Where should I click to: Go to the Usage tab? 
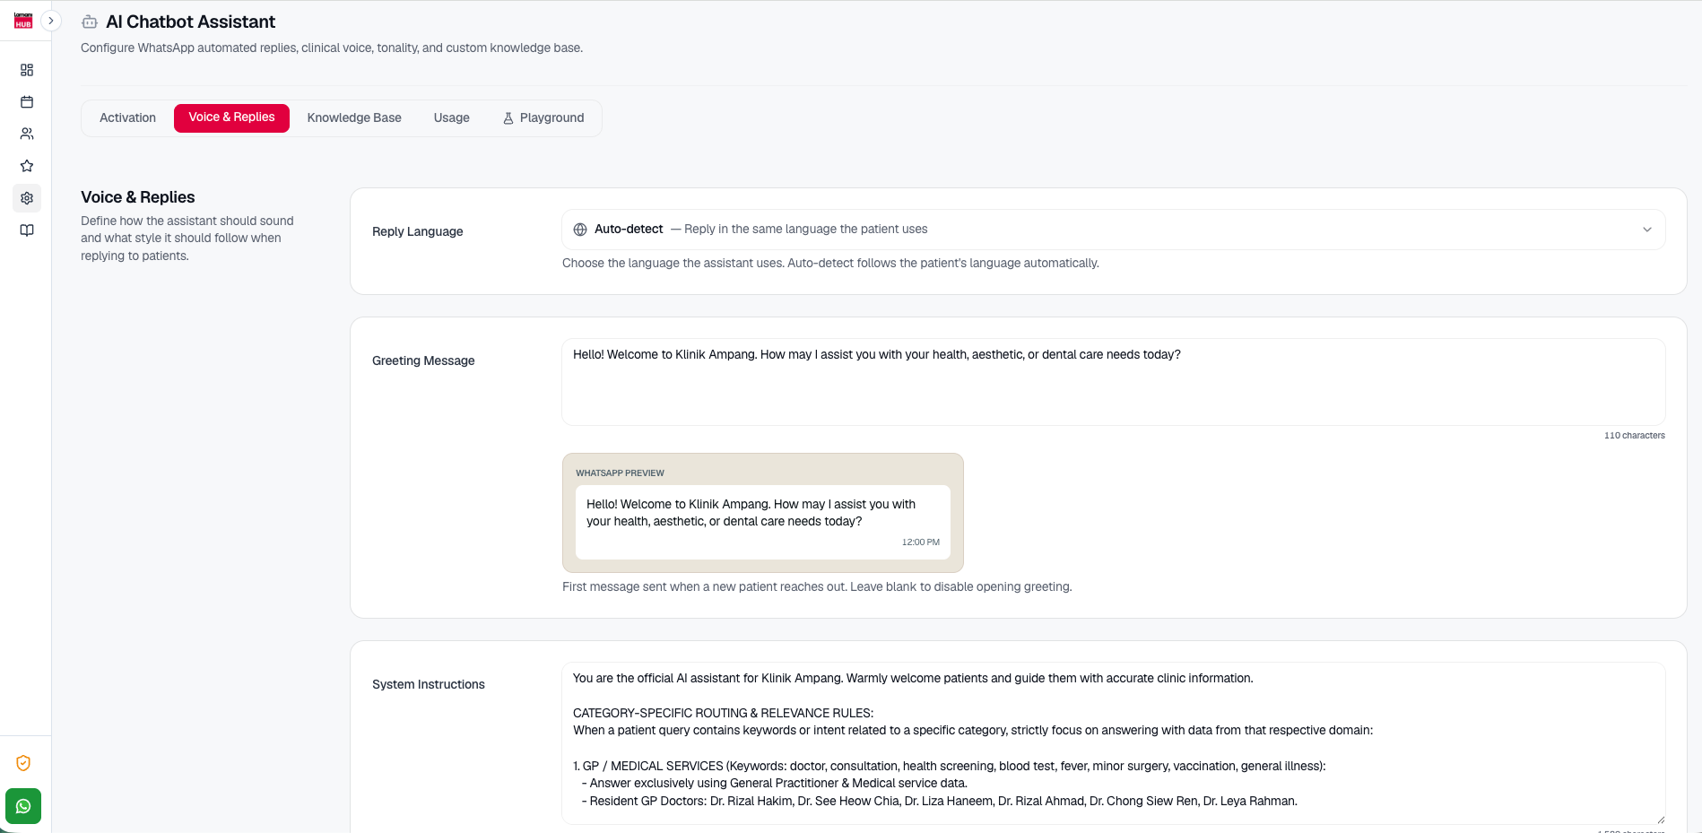452,117
